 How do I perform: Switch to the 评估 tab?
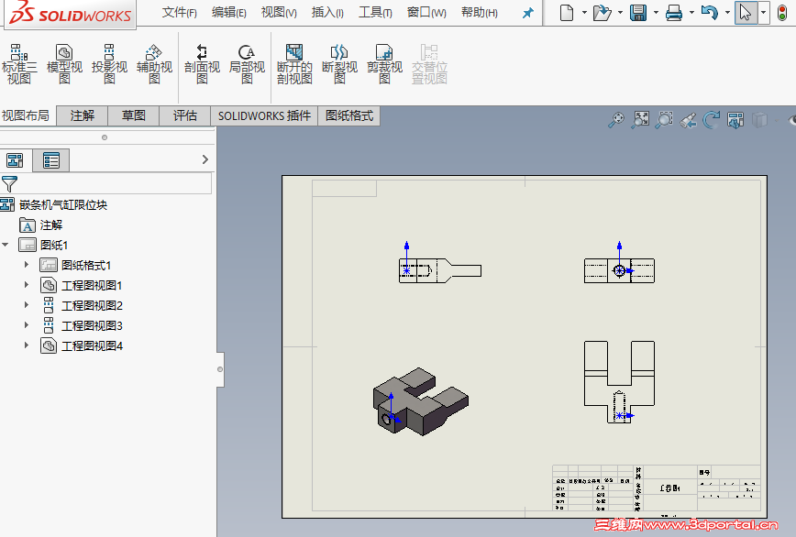[x=185, y=116]
